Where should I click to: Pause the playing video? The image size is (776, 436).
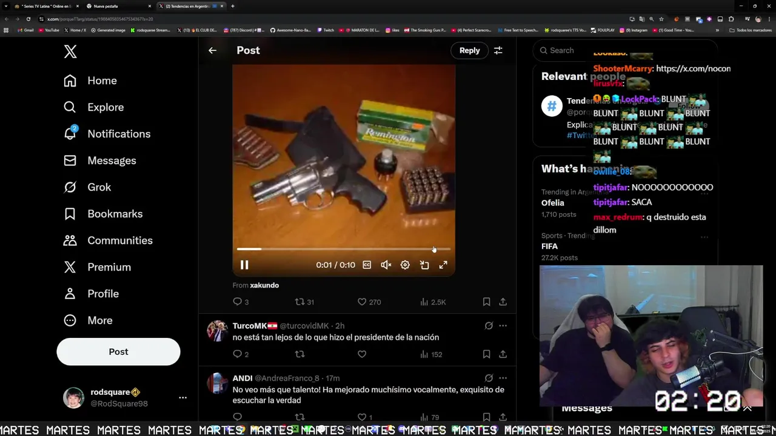click(244, 265)
